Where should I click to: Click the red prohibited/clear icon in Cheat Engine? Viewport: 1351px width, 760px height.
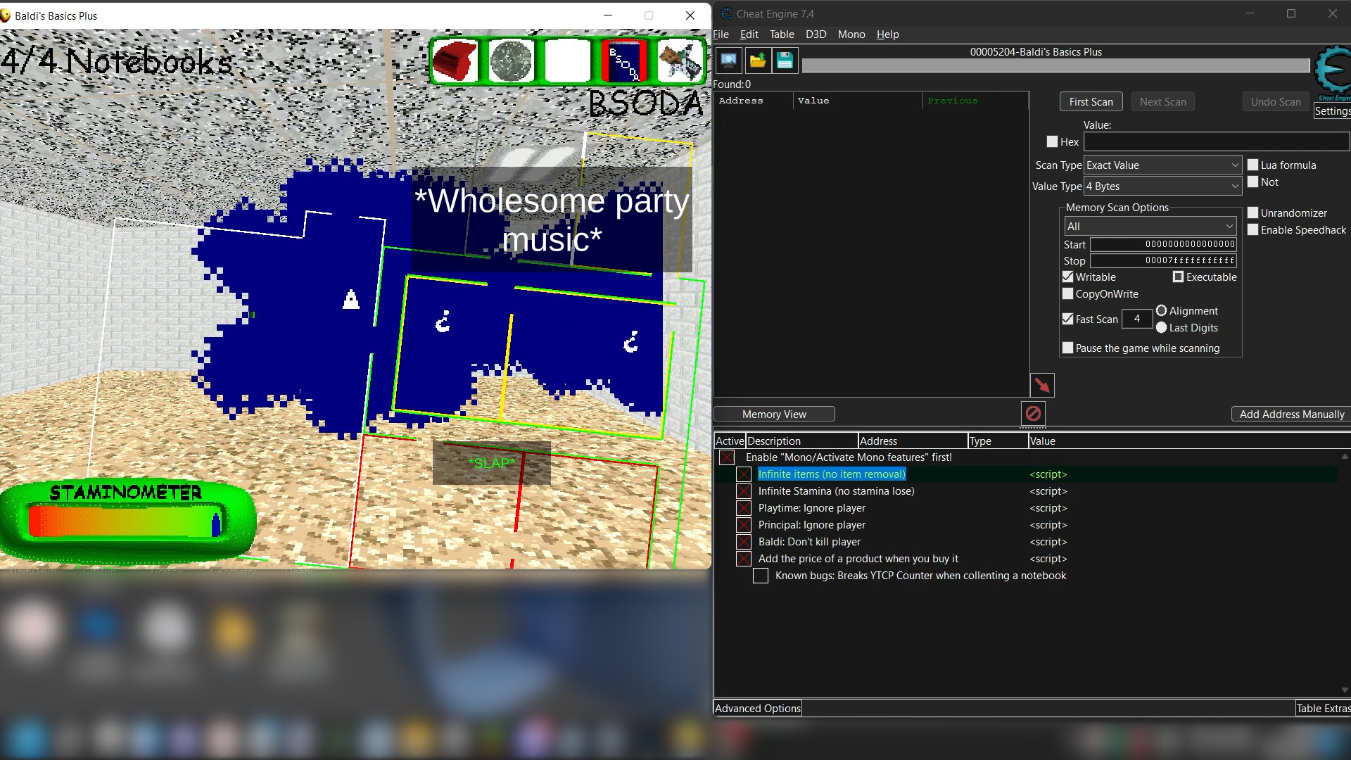1033,414
